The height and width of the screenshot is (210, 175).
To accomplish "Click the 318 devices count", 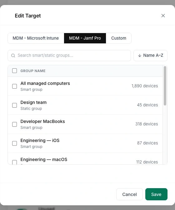I will 147,124.
